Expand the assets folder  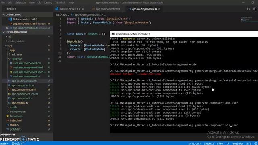13,107
